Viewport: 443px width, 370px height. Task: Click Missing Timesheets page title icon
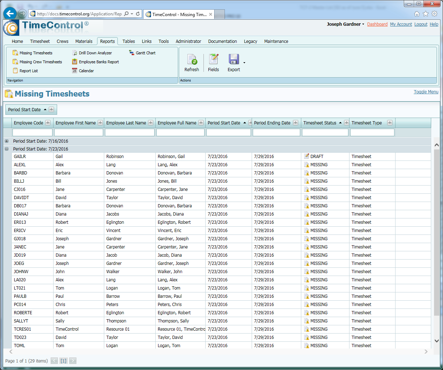tap(9, 94)
